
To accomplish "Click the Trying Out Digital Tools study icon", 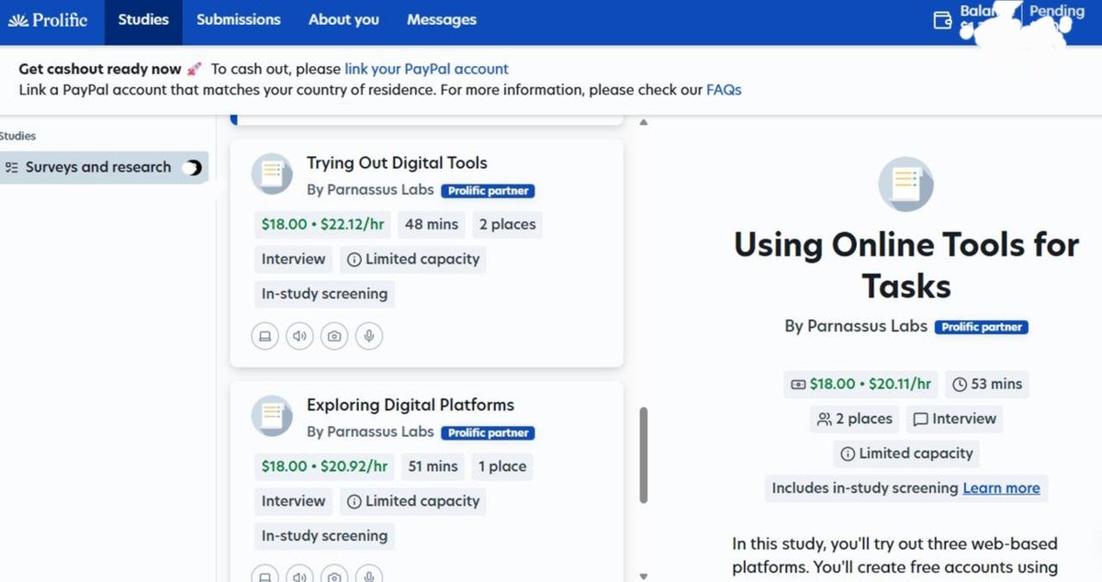I will (272, 173).
